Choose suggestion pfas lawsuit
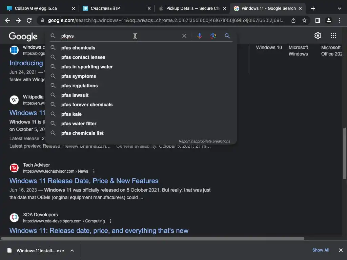Image resolution: width=347 pixels, height=260 pixels. [x=141, y=95]
